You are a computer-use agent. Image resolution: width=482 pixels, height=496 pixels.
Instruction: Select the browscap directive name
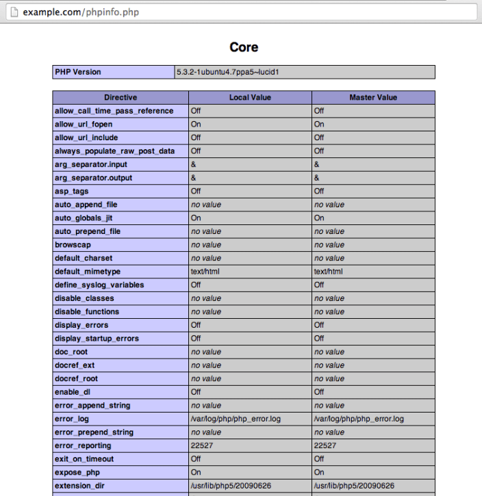tap(73, 245)
